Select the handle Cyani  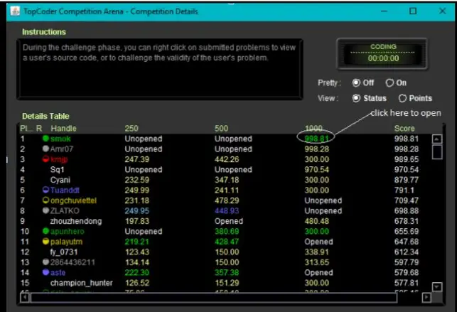pos(60,180)
